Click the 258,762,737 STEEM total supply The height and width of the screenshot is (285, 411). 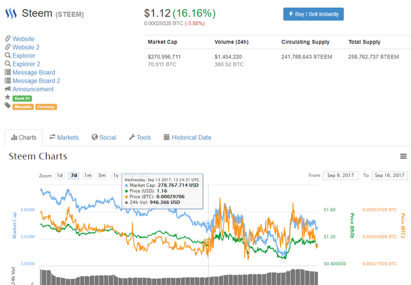[x=374, y=57]
